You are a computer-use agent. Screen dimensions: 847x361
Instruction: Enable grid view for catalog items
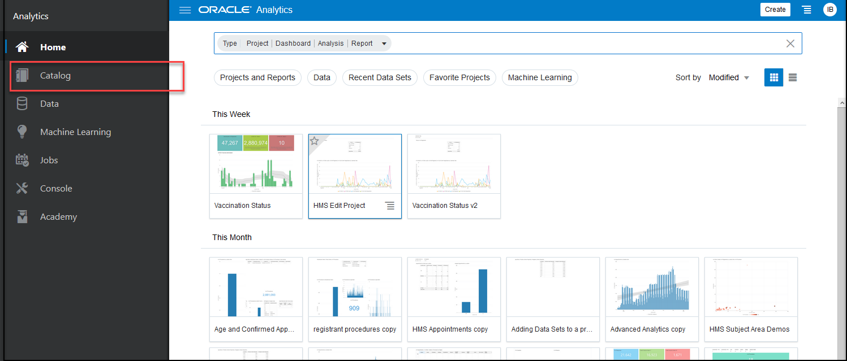click(x=773, y=77)
